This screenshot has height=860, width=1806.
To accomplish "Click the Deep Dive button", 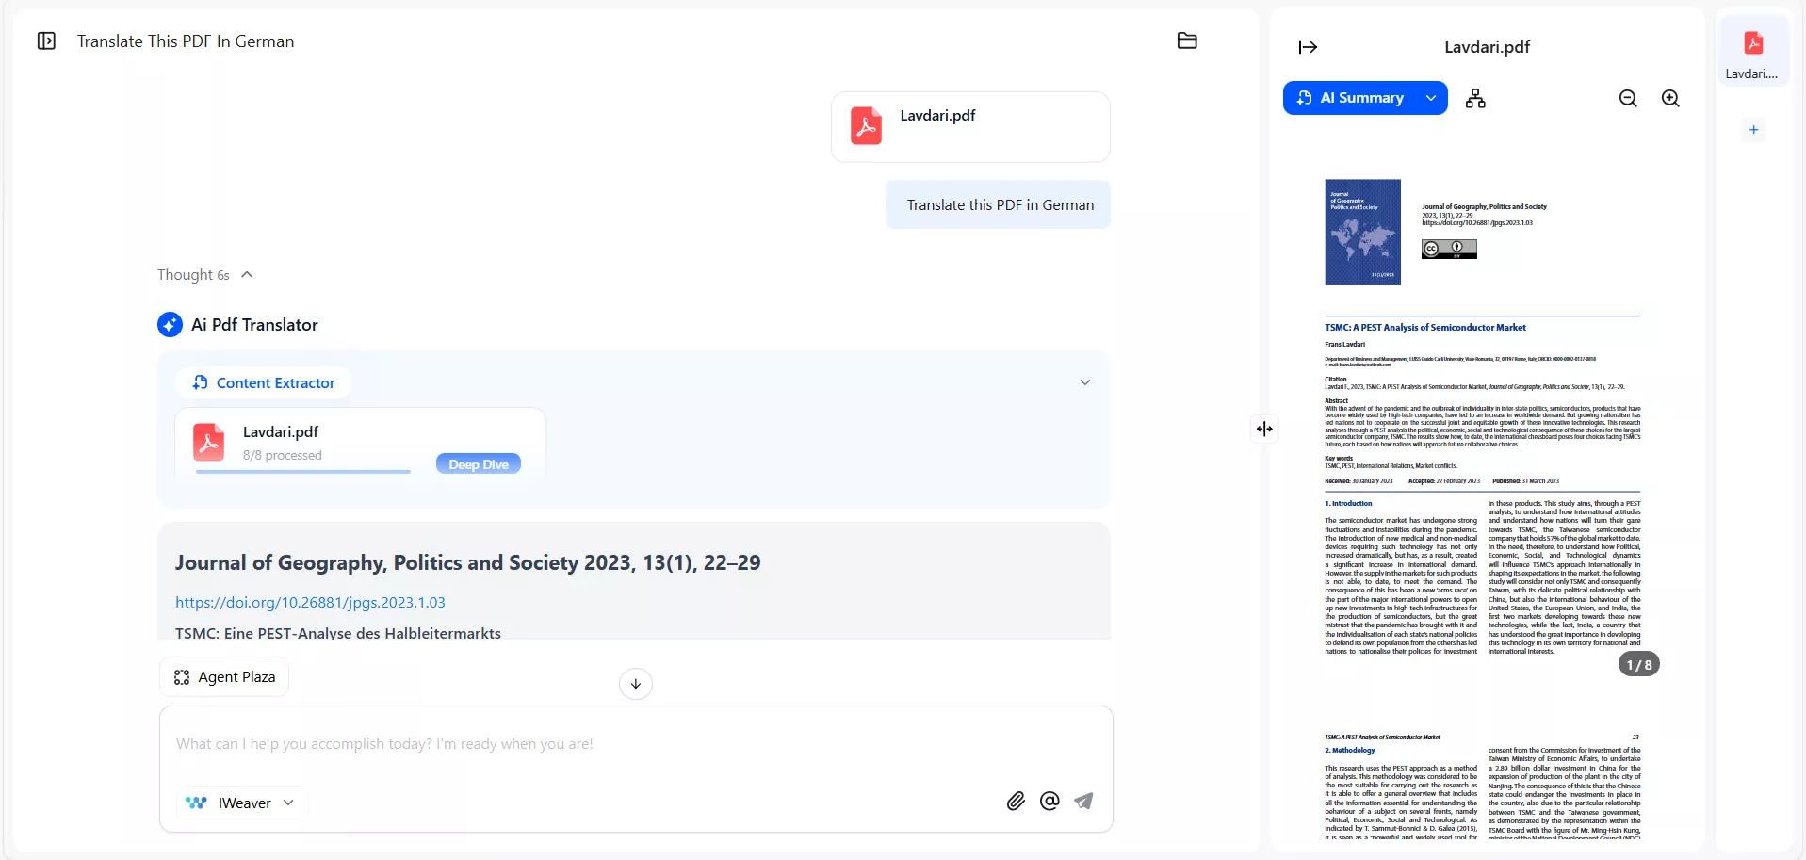I will 478,463.
